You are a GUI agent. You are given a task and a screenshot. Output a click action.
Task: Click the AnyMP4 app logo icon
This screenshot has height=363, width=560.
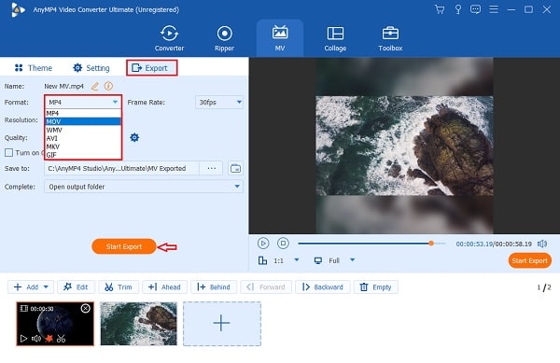coord(18,9)
